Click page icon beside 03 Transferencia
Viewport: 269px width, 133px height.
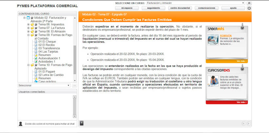pyautogui.click(x=36, y=48)
